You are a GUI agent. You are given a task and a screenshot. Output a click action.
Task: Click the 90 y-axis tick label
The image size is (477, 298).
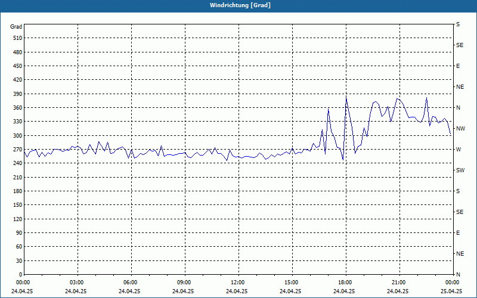pos(19,233)
